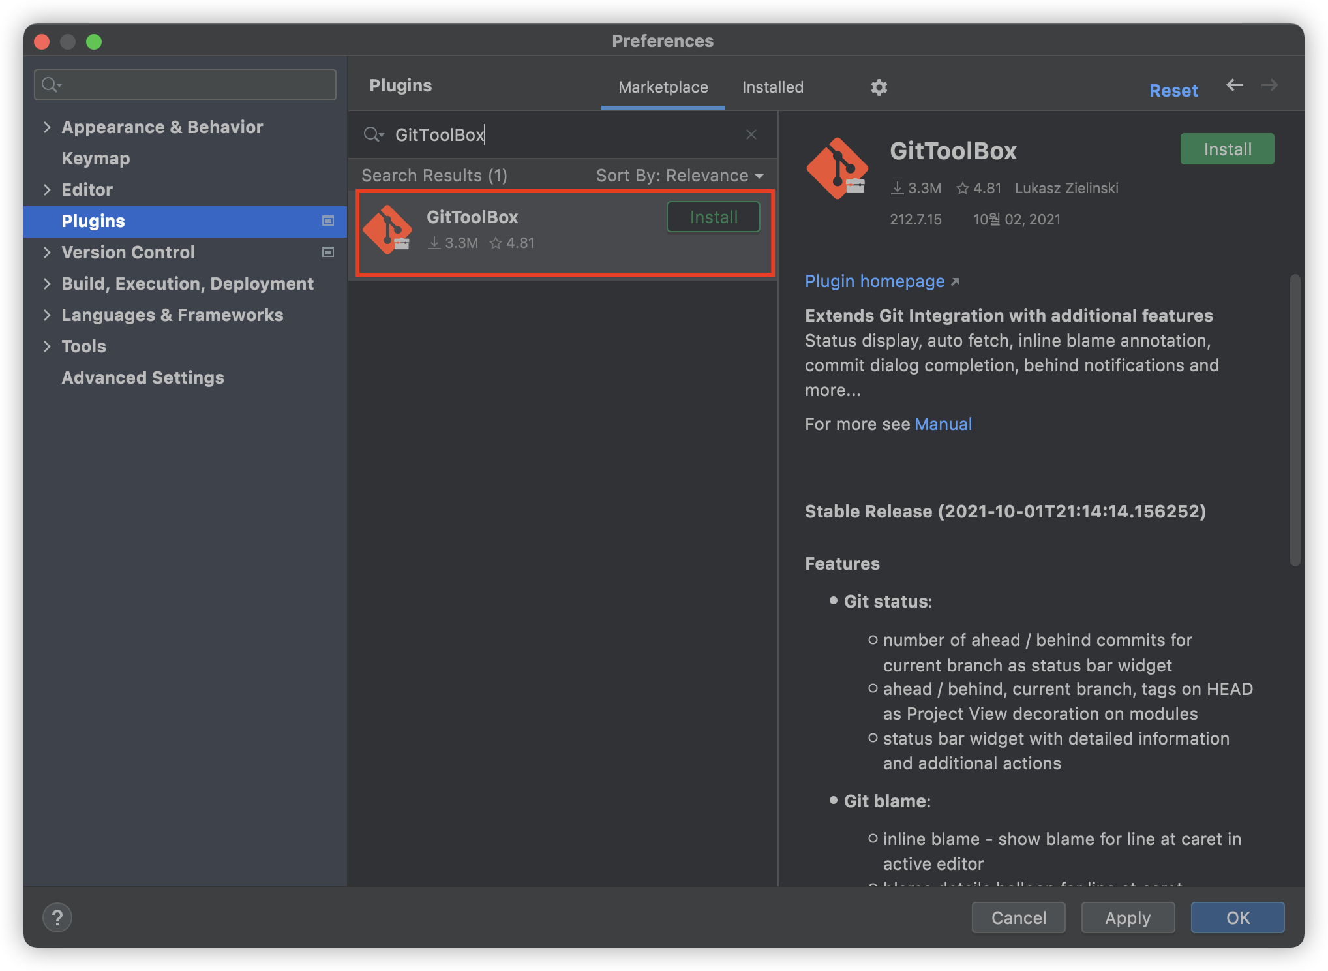Focus the plugin search field with GitToolBox

564,135
